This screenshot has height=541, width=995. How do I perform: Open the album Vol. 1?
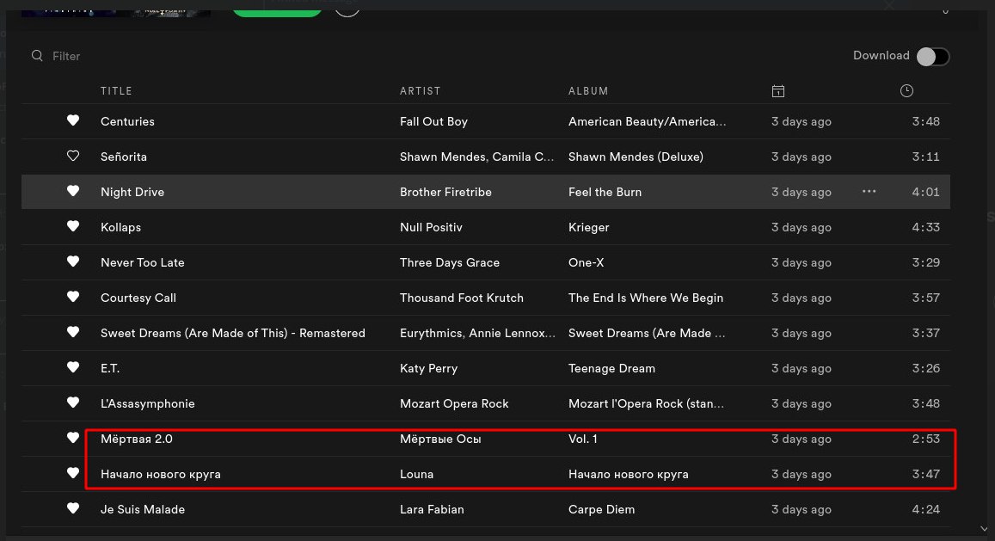[582, 439]
